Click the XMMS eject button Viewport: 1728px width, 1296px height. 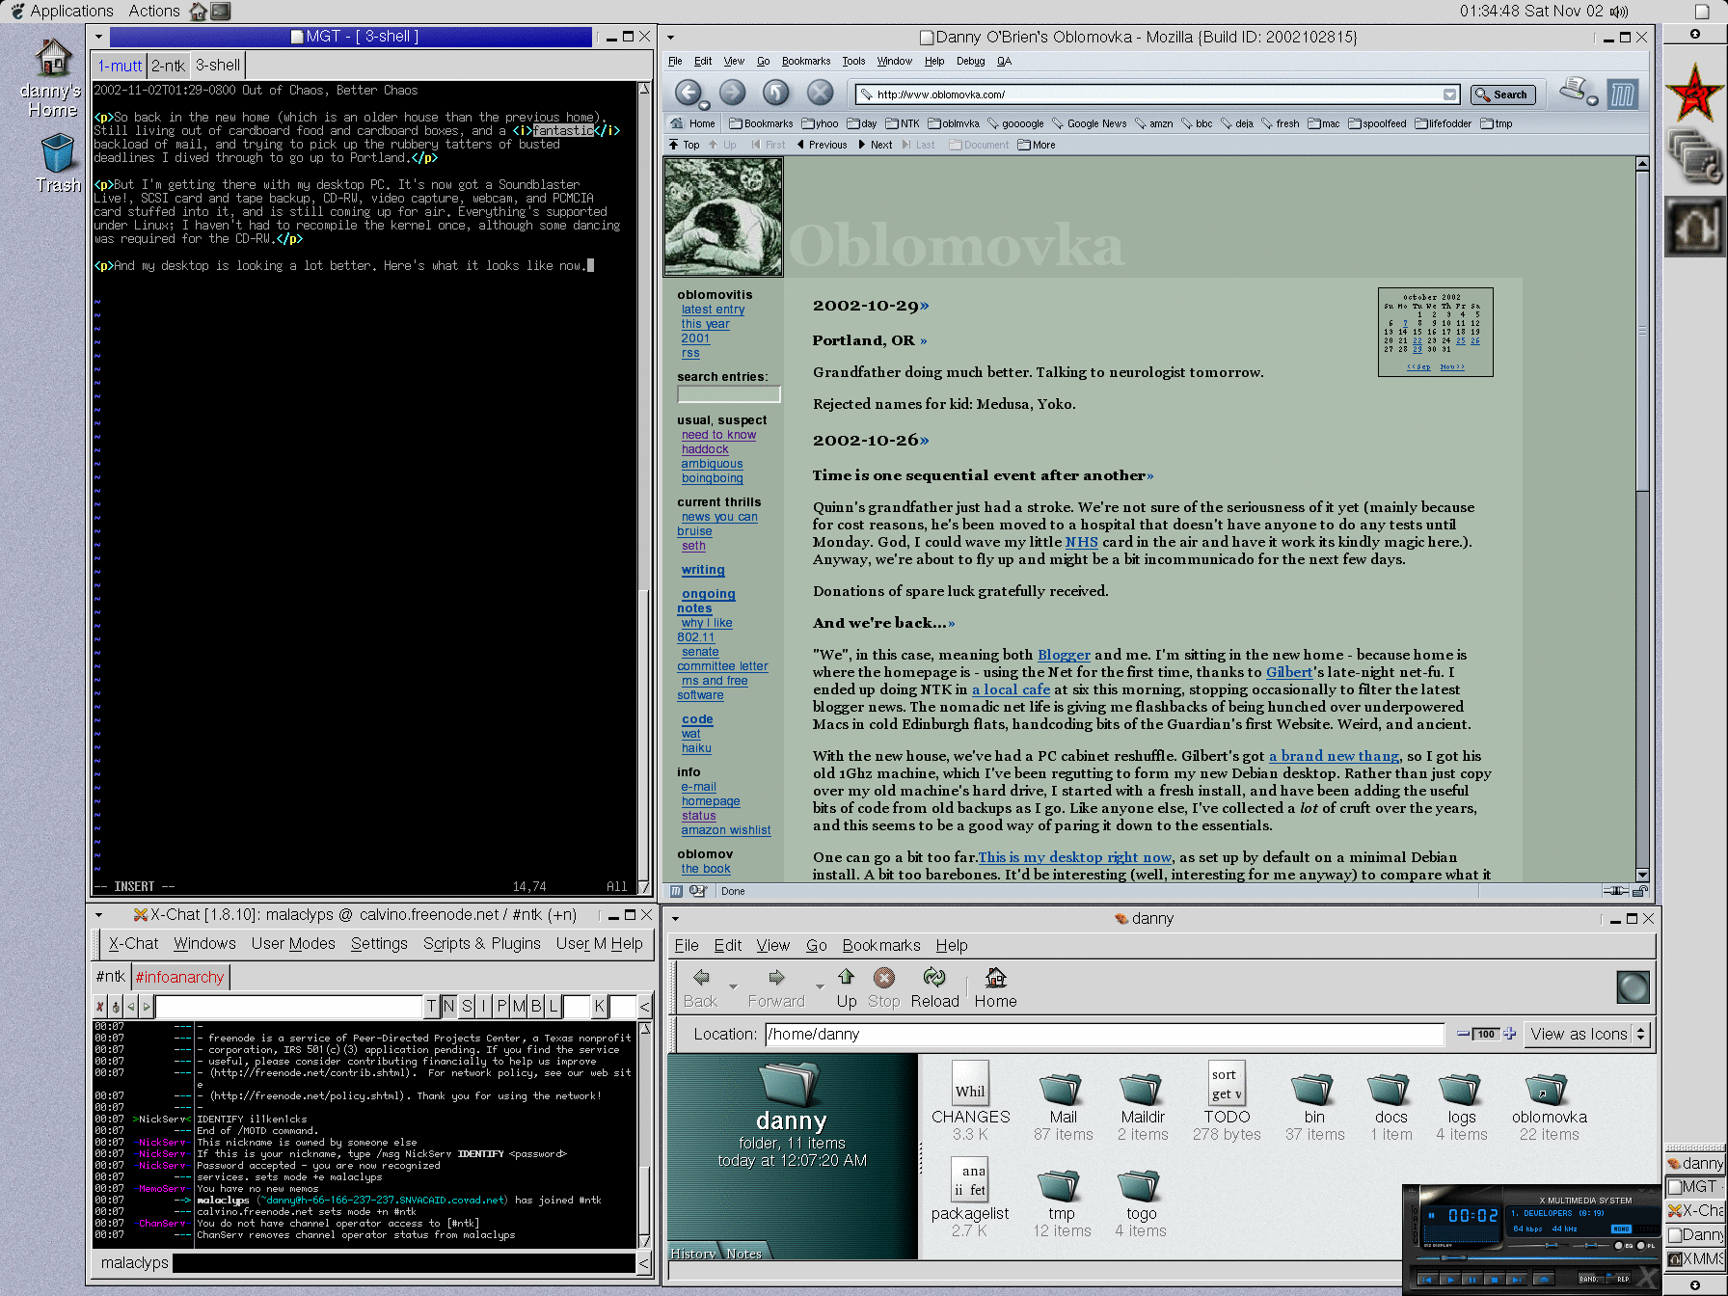(1544, 1280)
